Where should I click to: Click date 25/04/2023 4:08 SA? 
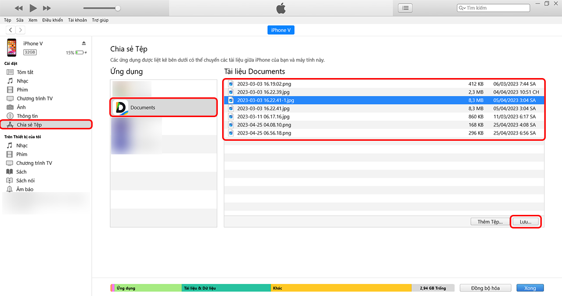(515, 125)
